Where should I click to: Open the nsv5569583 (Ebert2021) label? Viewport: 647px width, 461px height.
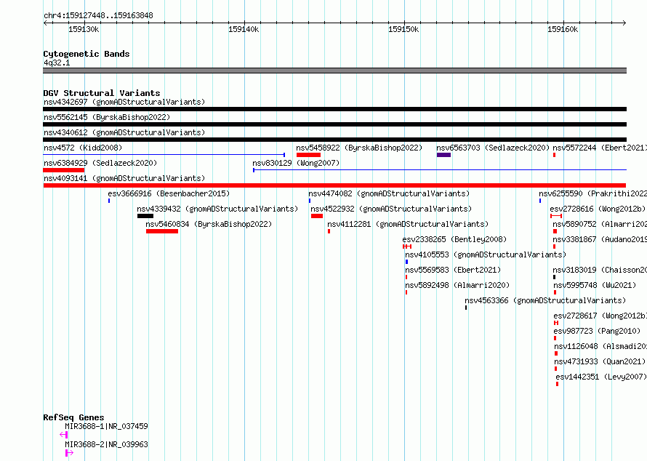453,270
